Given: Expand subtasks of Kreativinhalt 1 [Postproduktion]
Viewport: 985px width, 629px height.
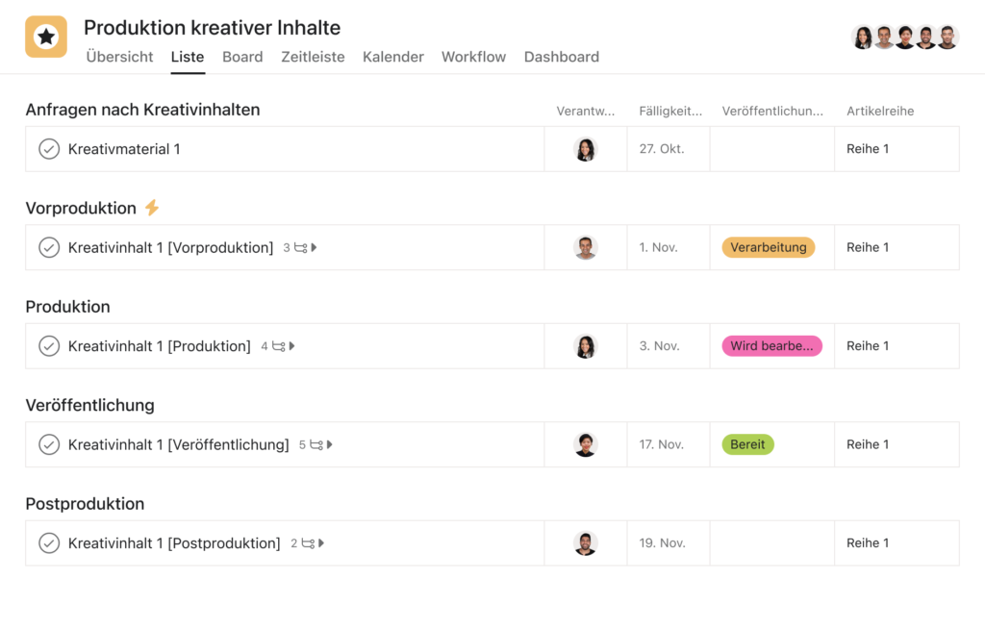Looking at the screenshot, I should [x=321, y=543].
